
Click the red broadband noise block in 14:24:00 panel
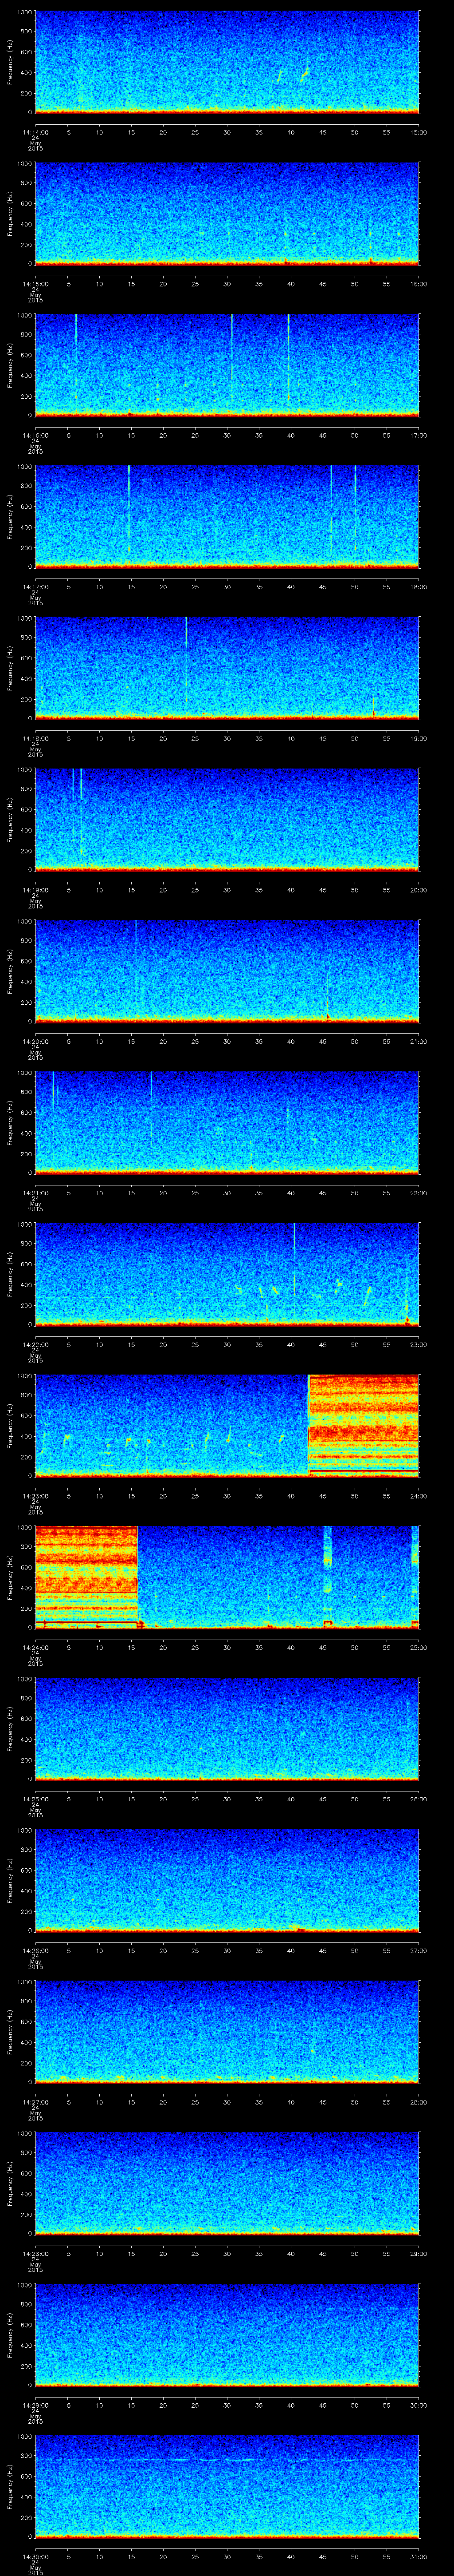[x=86, y=1577]
